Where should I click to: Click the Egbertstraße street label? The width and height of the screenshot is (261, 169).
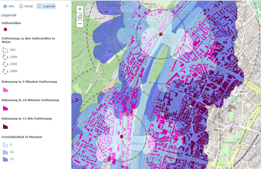pyautogui.click(x=253, y=158)
